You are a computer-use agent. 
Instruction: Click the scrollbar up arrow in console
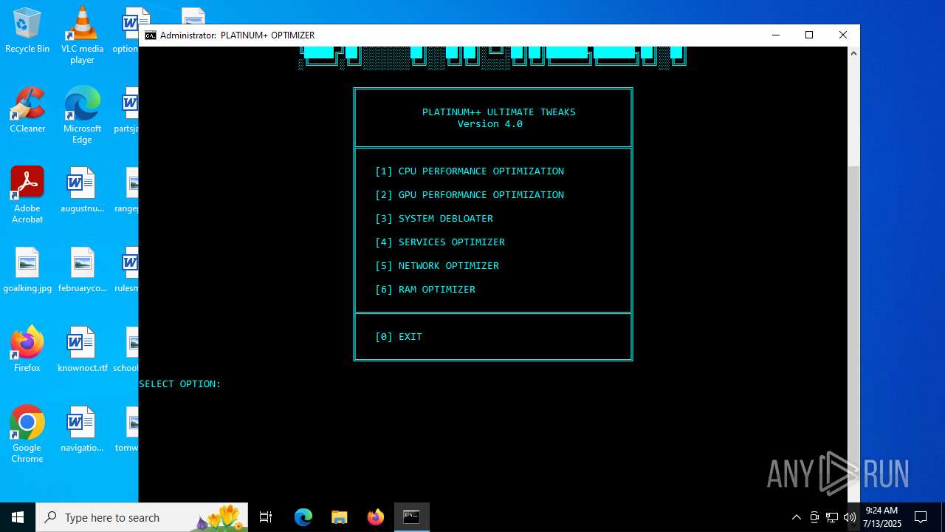853,53
